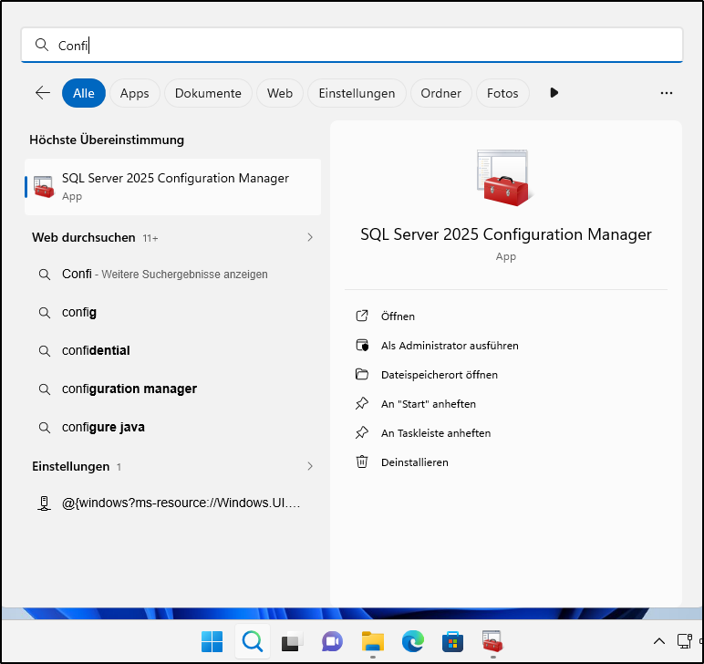Click the folder icon for Dateispeicherort
The height and width of the screenshot is (664, 704).
pos(362,374)
